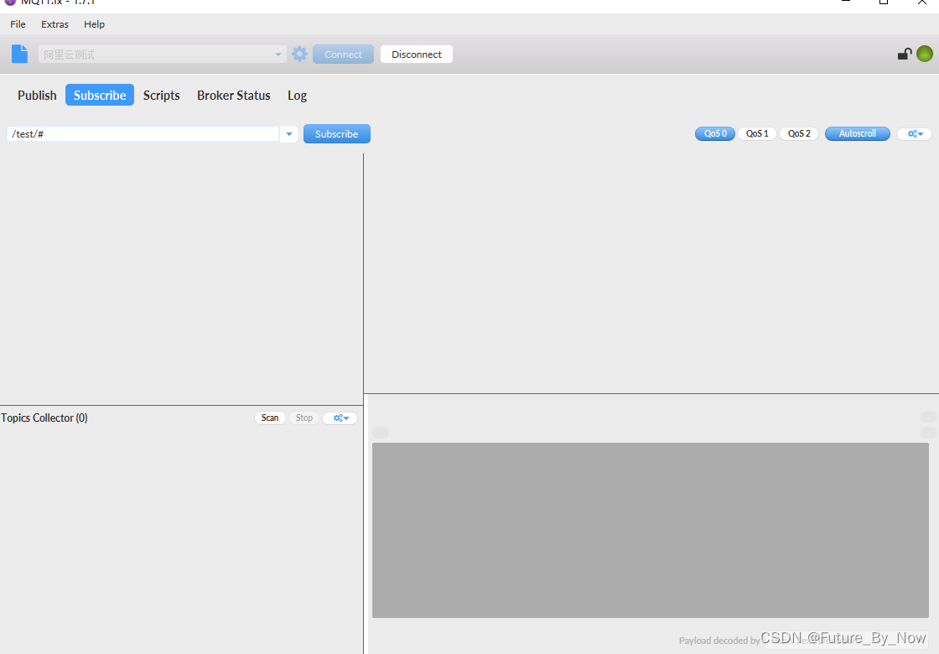Switch to the Publish tab
The height and width of the screenshot is (654, 939).
(37, 96)
